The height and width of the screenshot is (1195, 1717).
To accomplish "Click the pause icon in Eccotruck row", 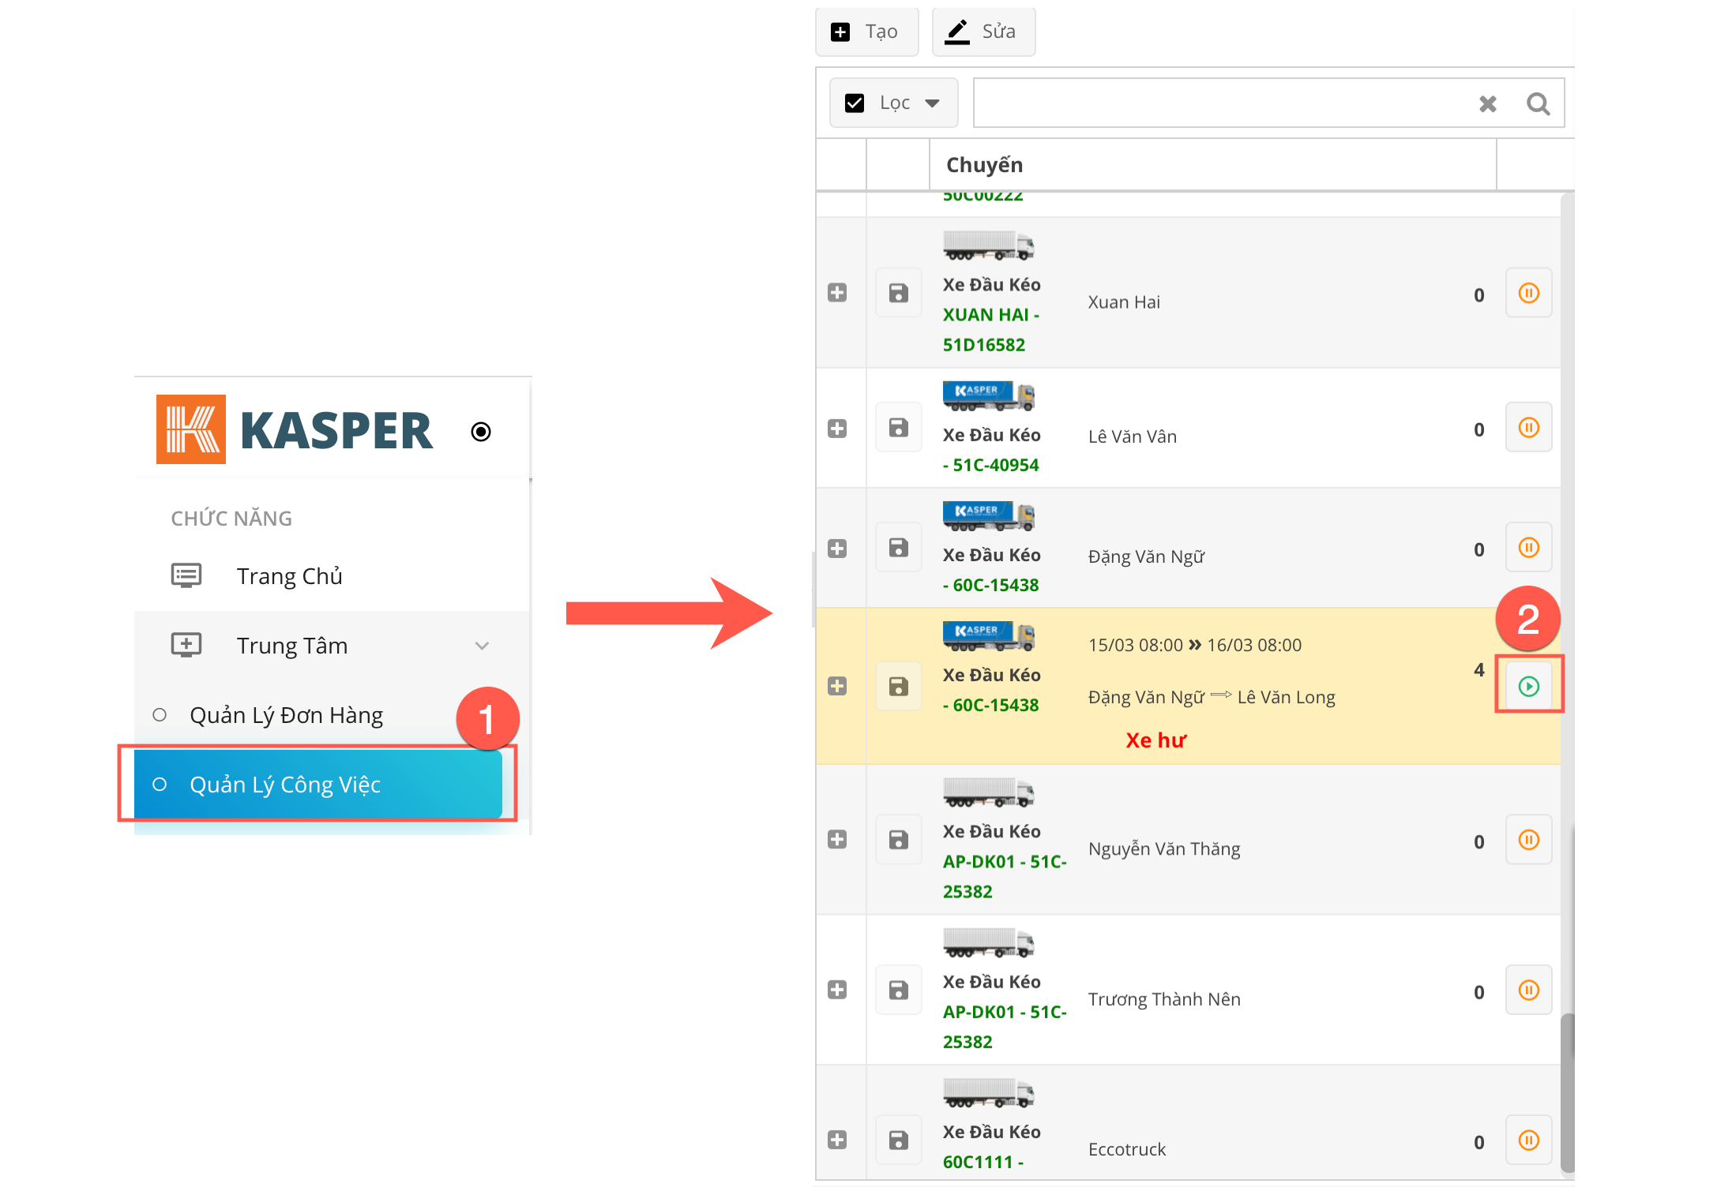I will point(1528,1140).
